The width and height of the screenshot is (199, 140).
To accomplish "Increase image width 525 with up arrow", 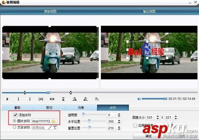I will tap(158, 116).
